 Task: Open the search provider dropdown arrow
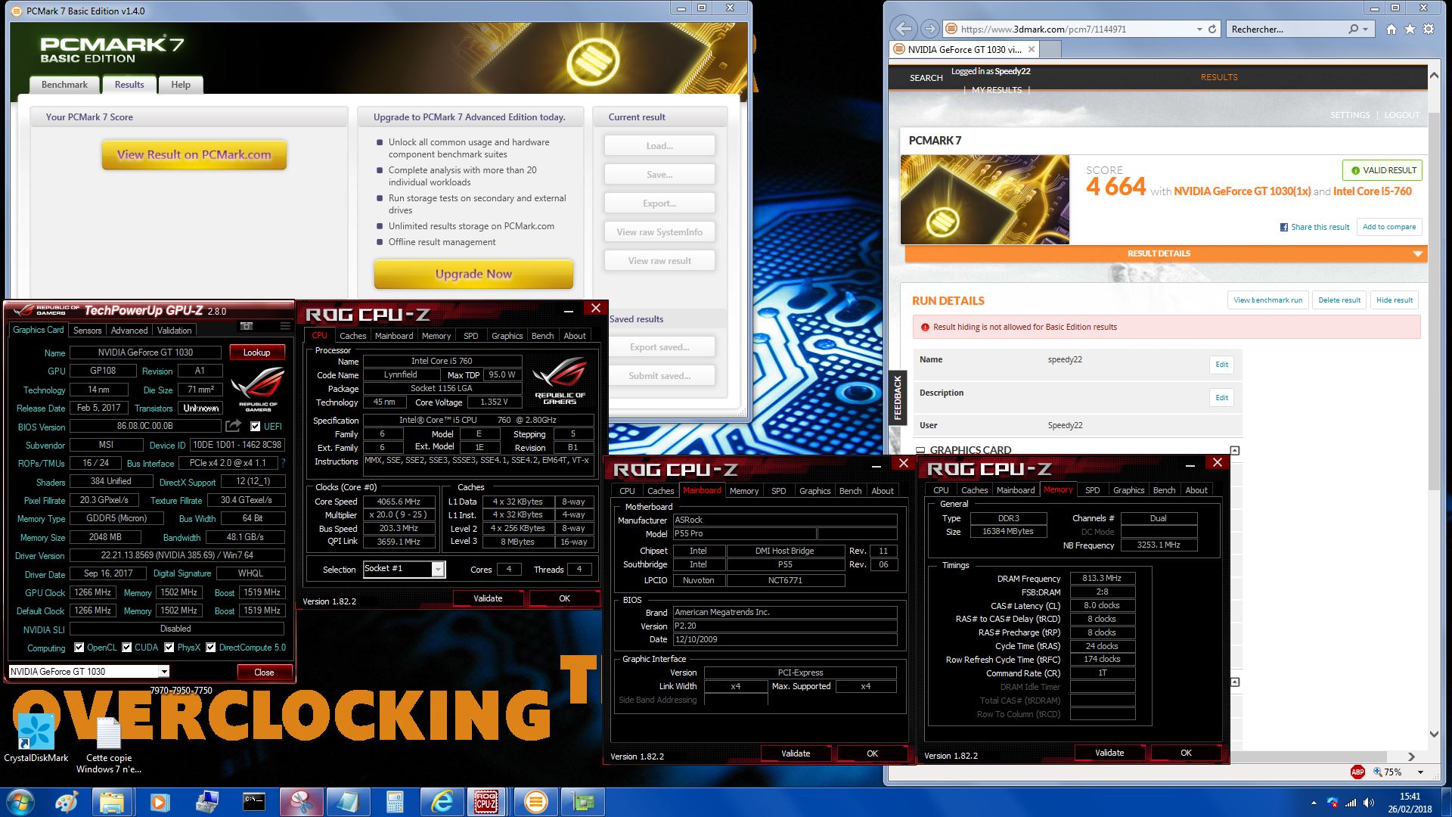coord(1365,29)
